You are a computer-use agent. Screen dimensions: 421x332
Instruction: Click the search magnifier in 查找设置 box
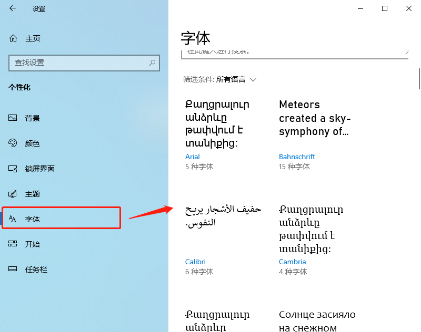(x=152, y=63)
